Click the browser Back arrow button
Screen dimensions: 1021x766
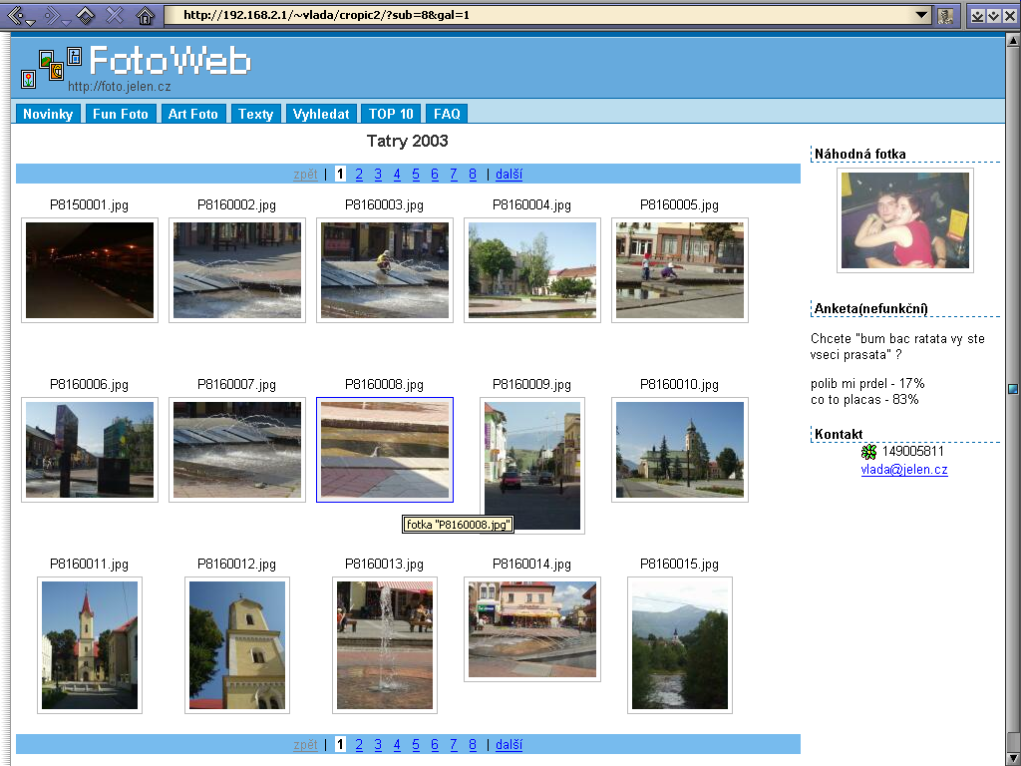(x=15, y=15)
